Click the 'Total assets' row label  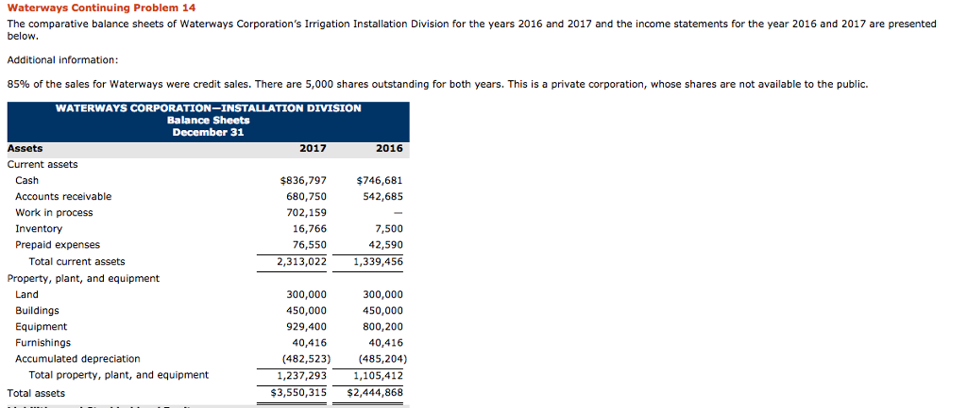coord(36,393)
